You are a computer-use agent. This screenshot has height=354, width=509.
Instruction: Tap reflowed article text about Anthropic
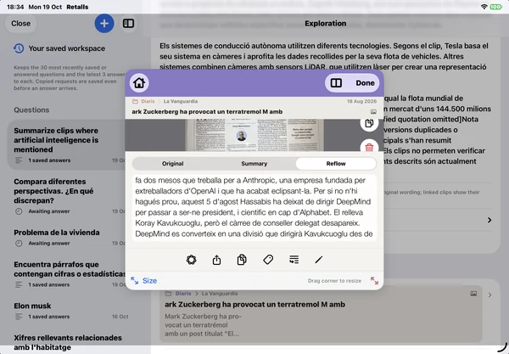255,207
